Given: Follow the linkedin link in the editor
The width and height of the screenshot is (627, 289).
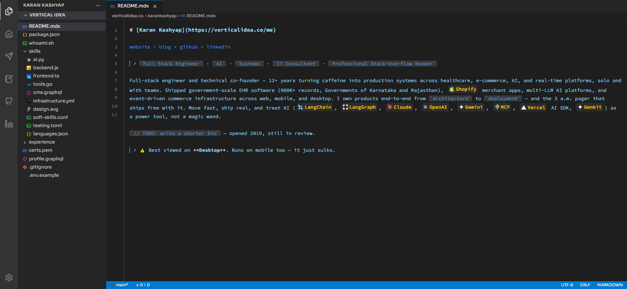Looking at the screenshot, I should 218,47.
